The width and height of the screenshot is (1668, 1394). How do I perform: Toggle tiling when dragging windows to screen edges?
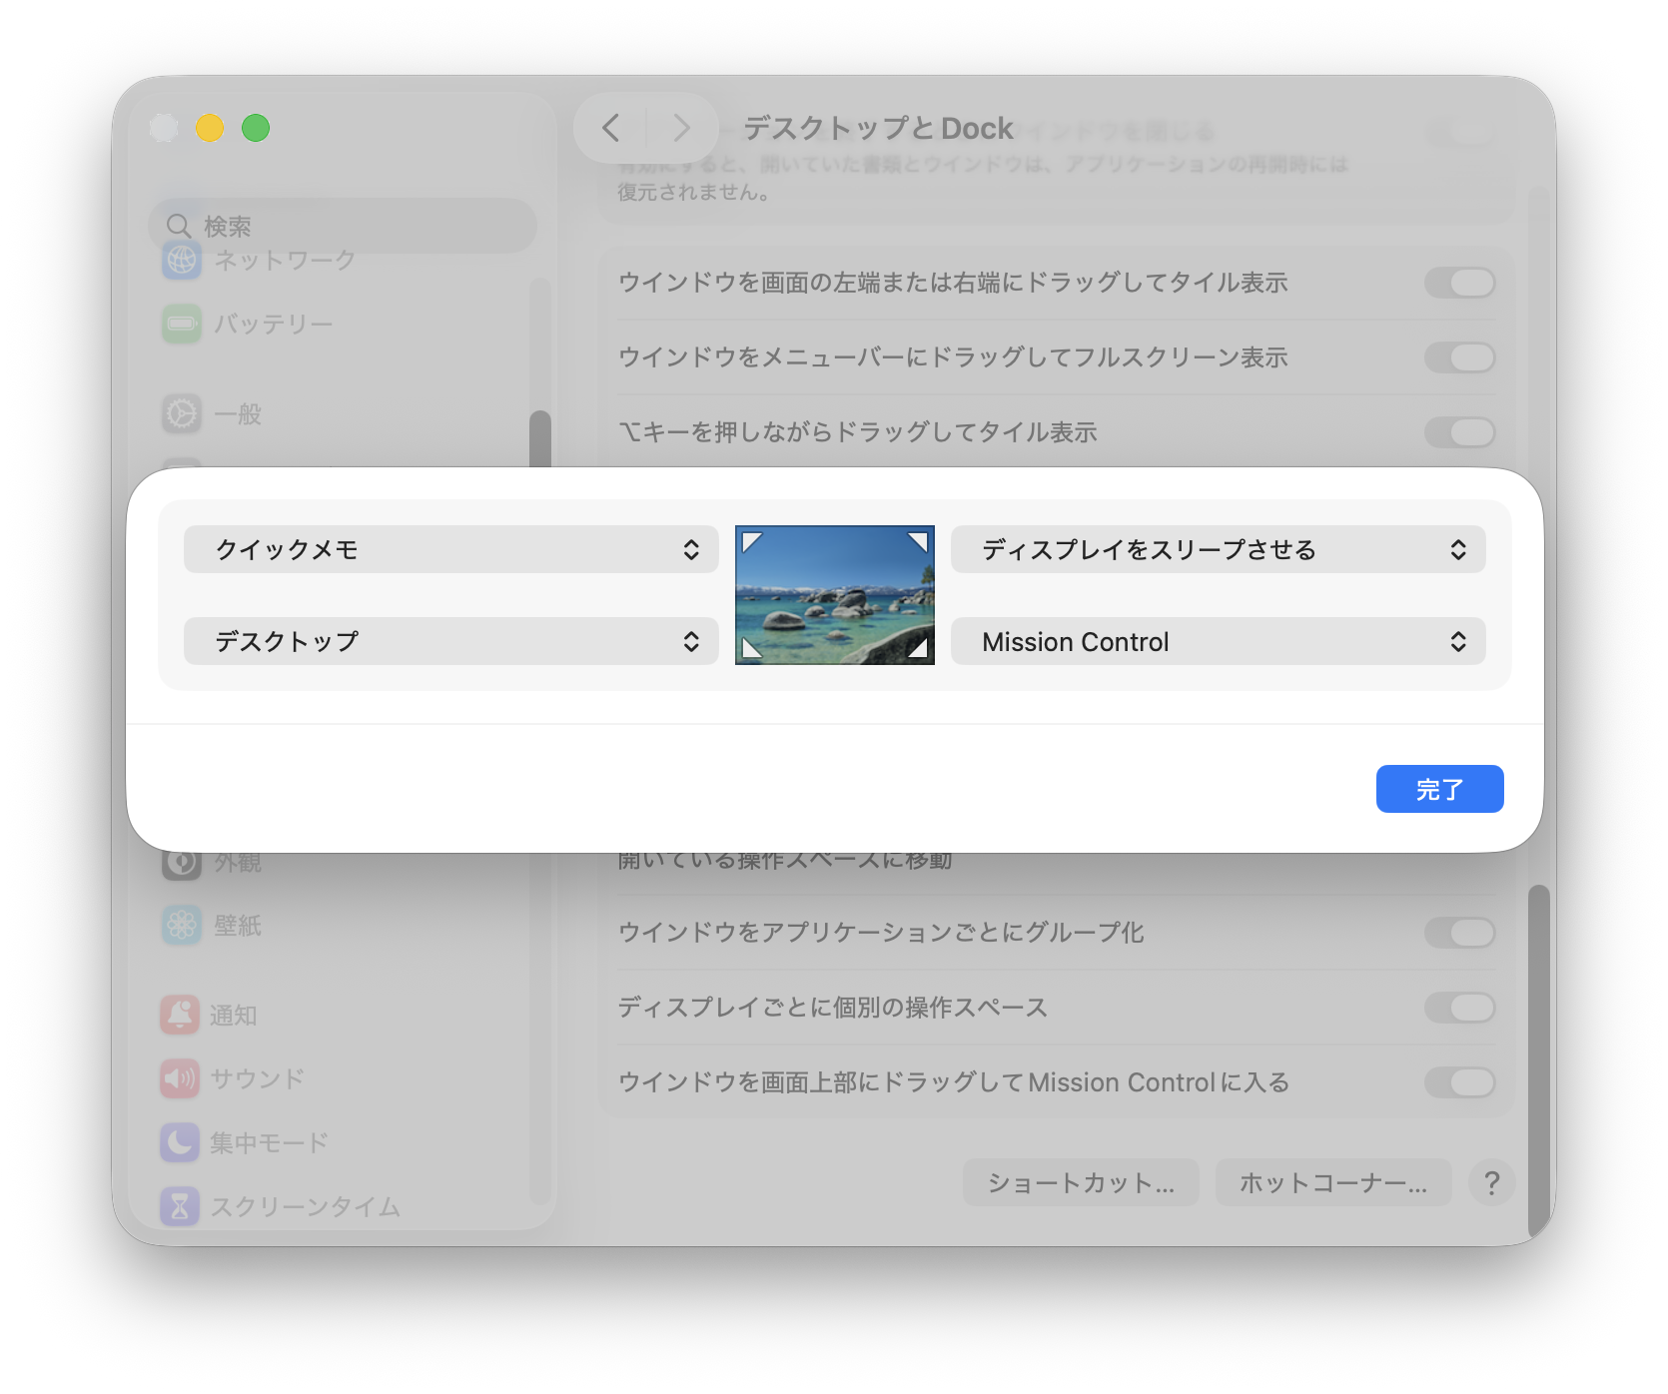point(1458,283)
